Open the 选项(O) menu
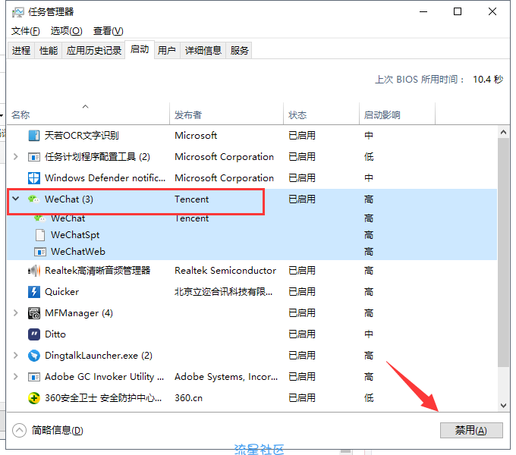Viewport: 516px width, 455px height. click(x=66, y=31)
